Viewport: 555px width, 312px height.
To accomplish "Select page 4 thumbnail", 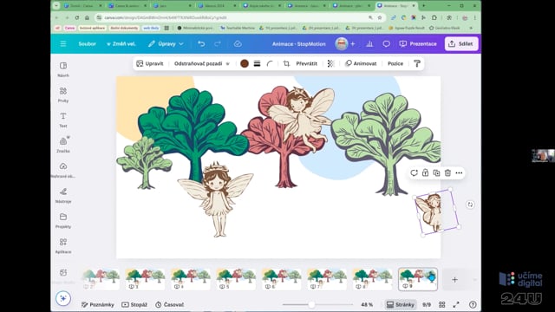I will [191, 279].
